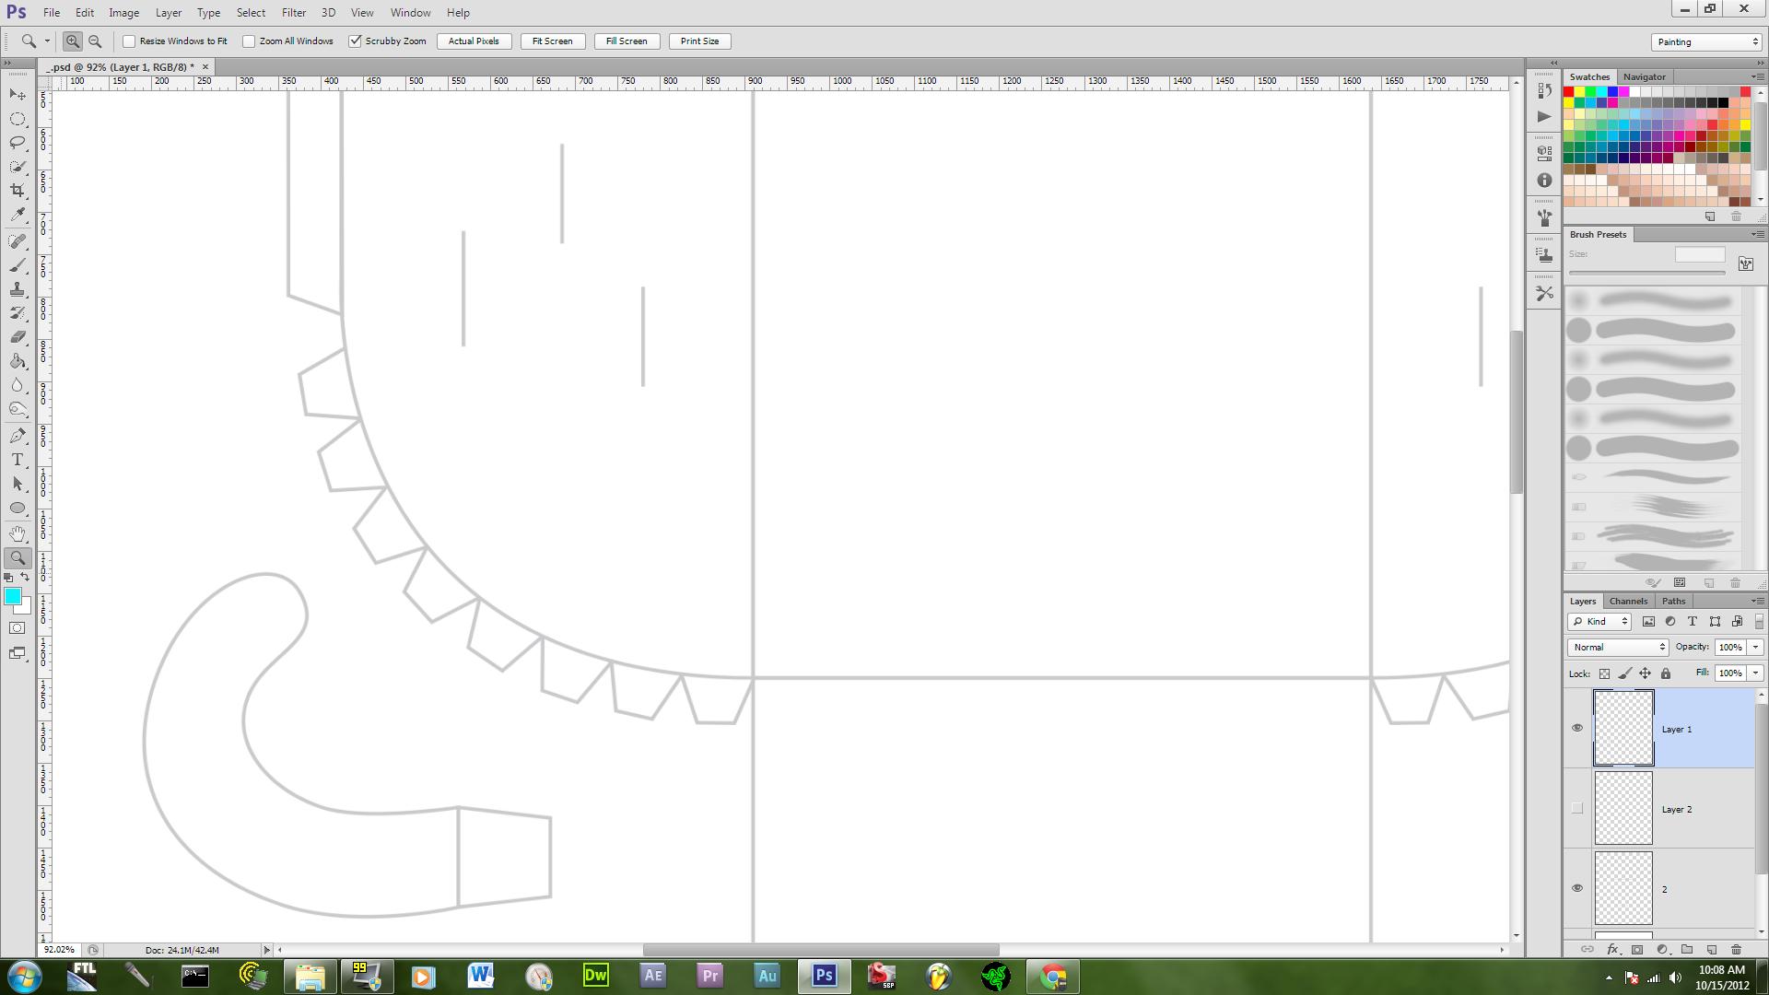Open the Filter menu

click(x=294, y=13)
